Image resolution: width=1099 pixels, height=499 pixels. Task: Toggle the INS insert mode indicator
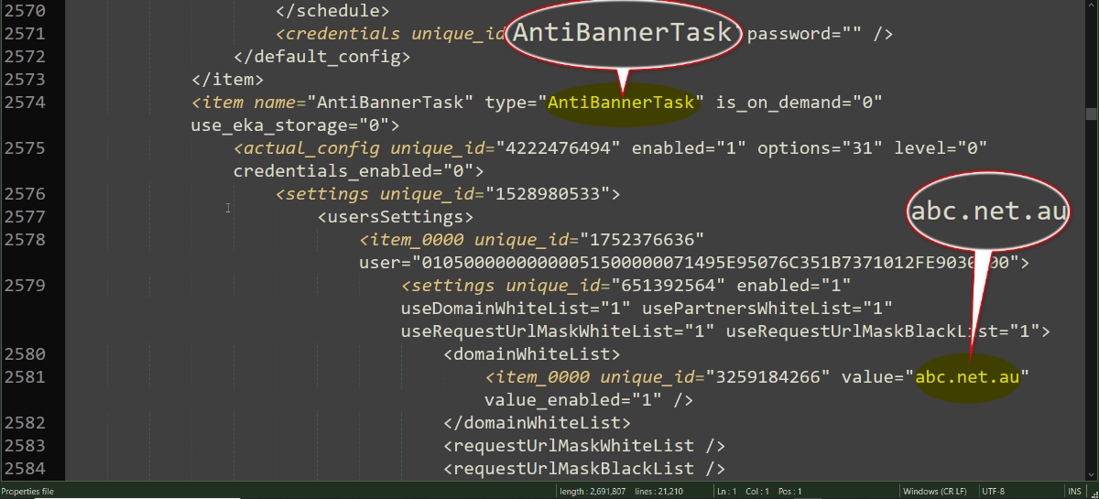pyautogui.click(x=1072, y=492)
